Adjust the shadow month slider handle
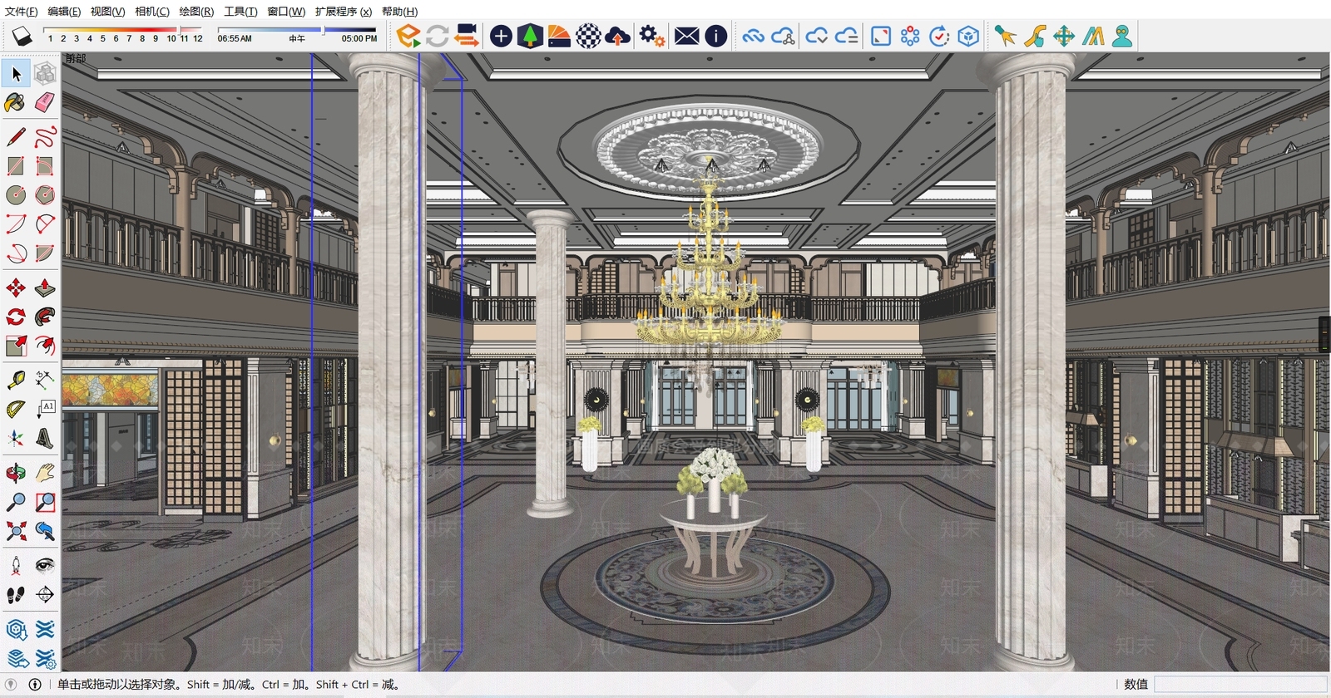1331x698 pixels. 179,30
